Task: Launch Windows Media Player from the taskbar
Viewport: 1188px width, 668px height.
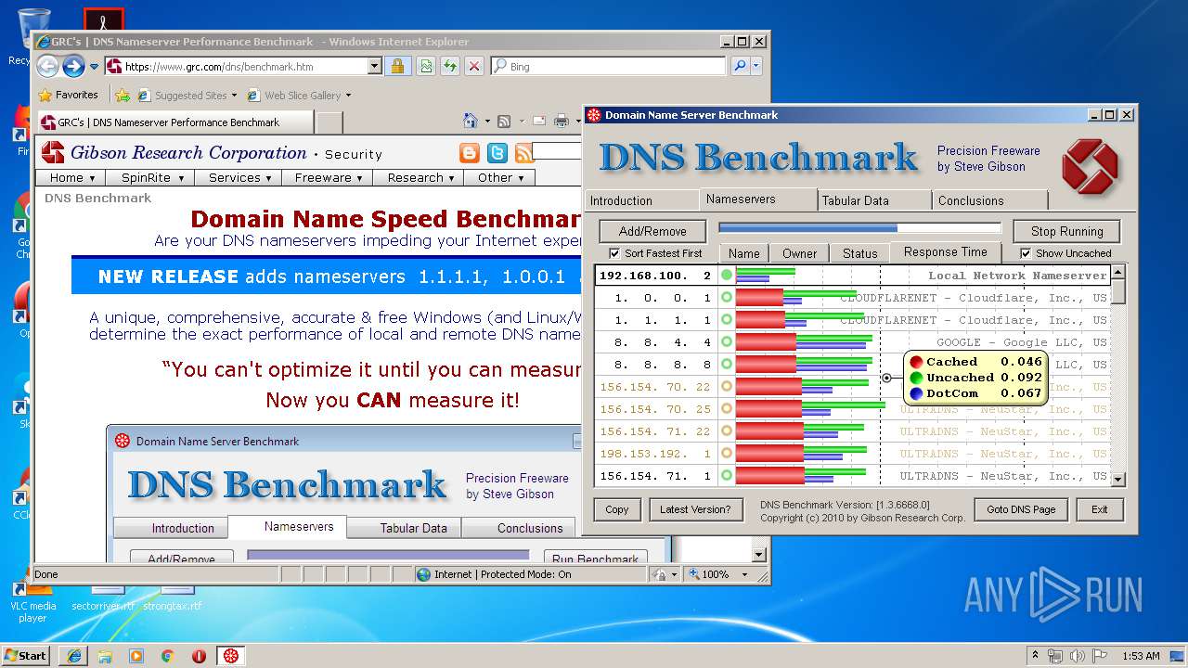Action: (x=136, y=656)
